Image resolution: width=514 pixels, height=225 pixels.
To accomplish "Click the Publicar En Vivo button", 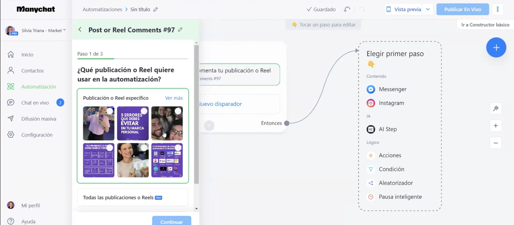I will pos(462,9).
